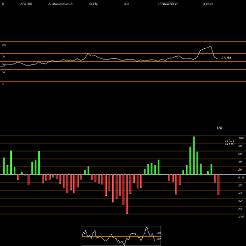Click the 59 label in mini chart

point(158,233)
